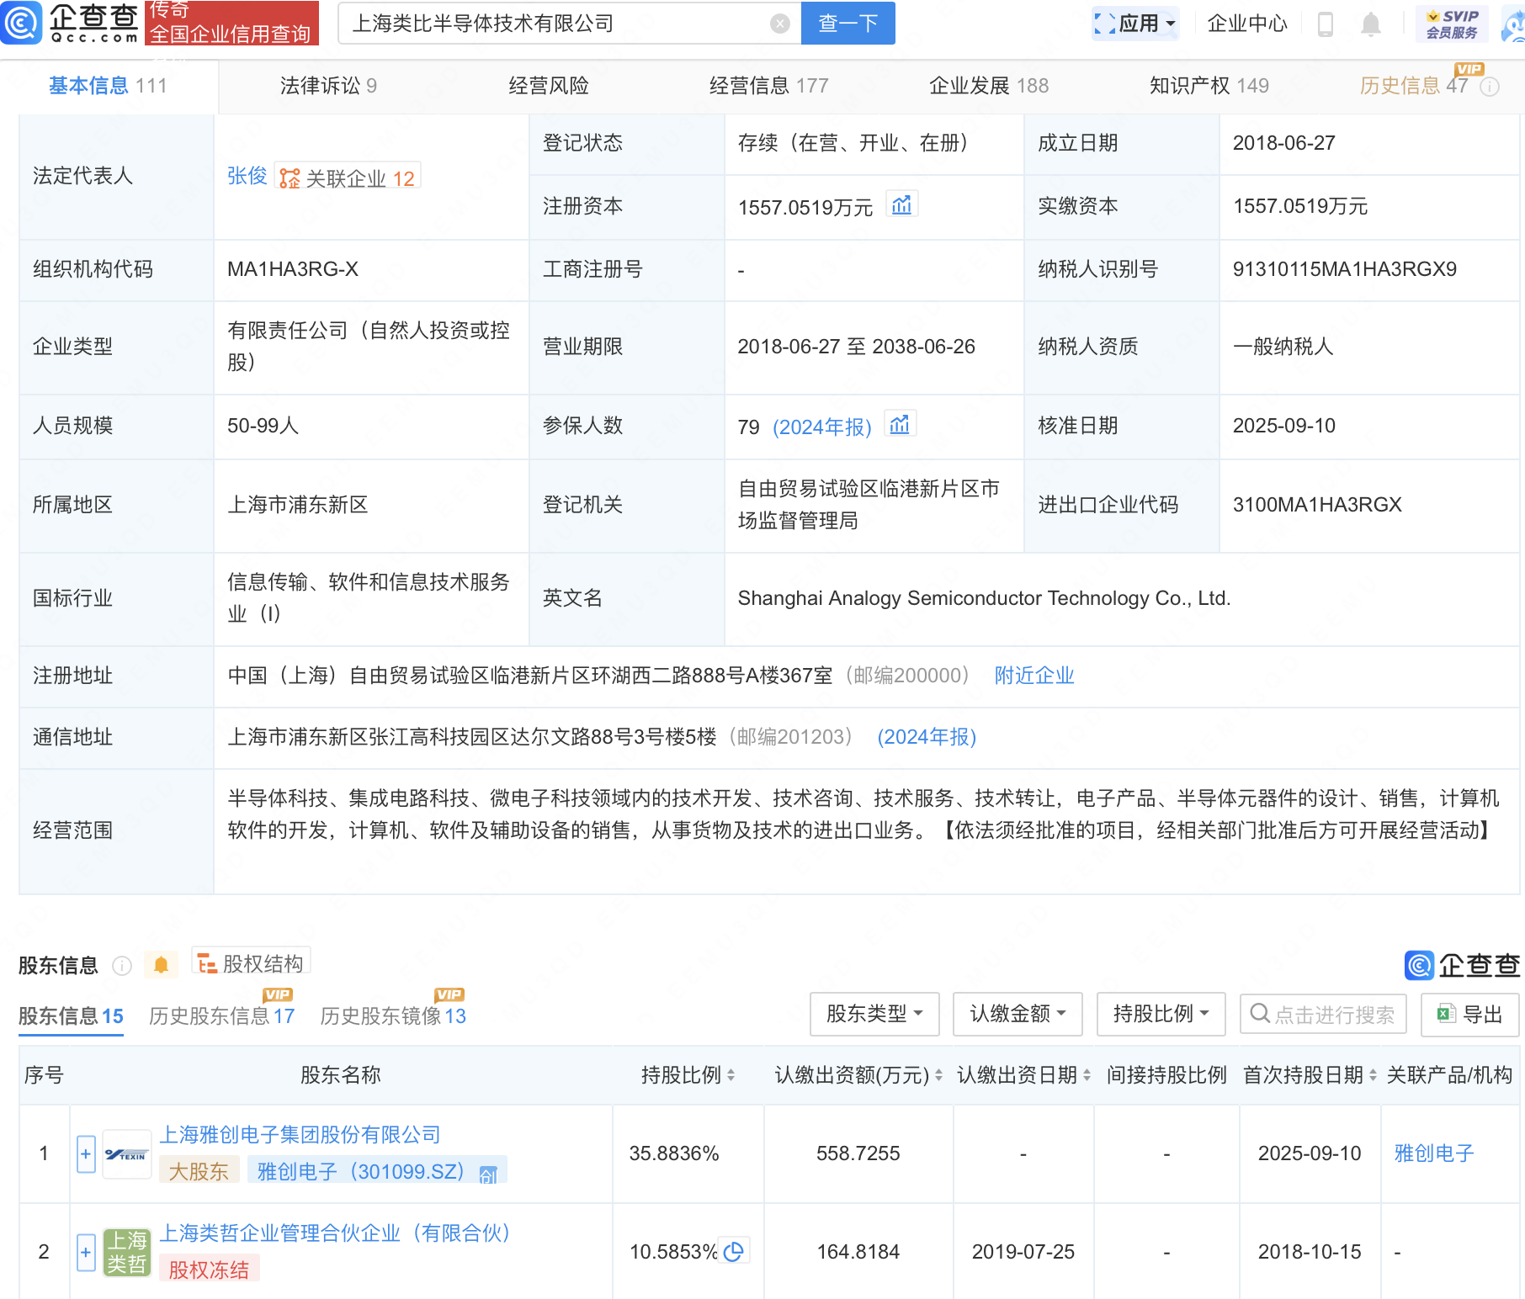Open stock tag 雅创电子 (301099.SZ)
Image resolution: width=1525 pixels, height=1299 pixels.
coord(377,1171)
